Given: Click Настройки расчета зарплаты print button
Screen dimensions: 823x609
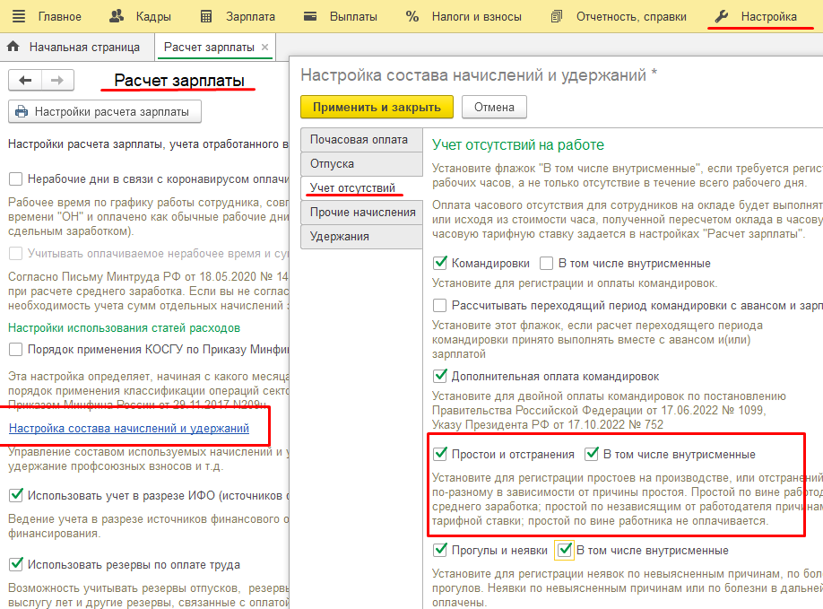Looking at the screenshot, I should pos(105,112).
